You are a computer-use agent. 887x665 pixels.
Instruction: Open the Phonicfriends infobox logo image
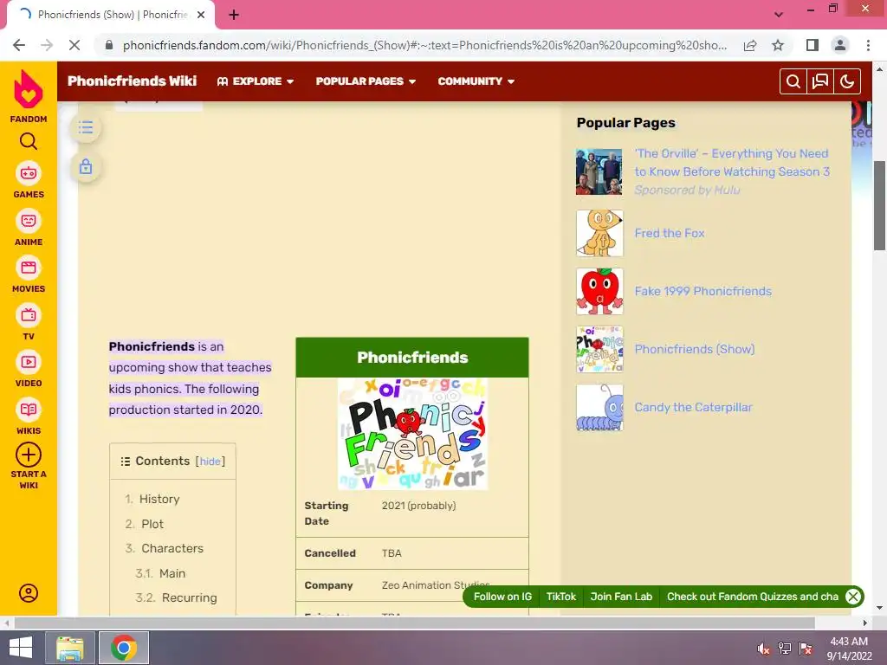coord(412,434)
